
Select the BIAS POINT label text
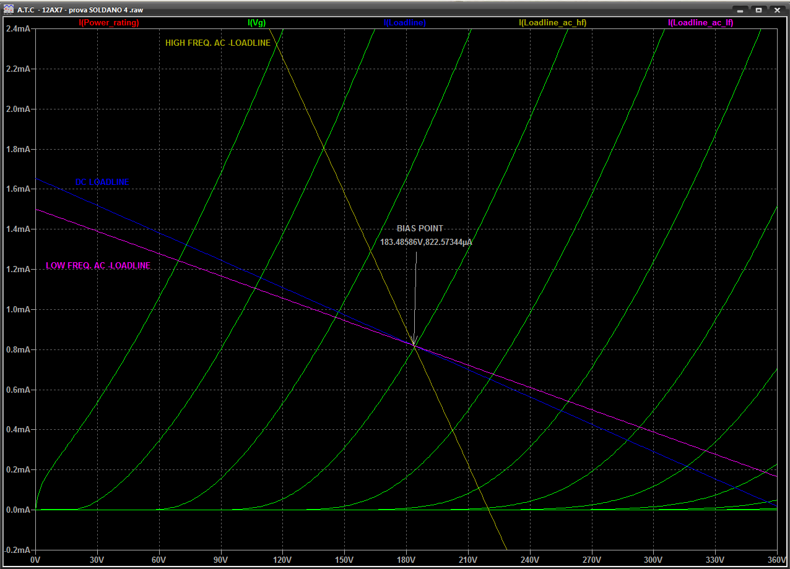[420, 229]
